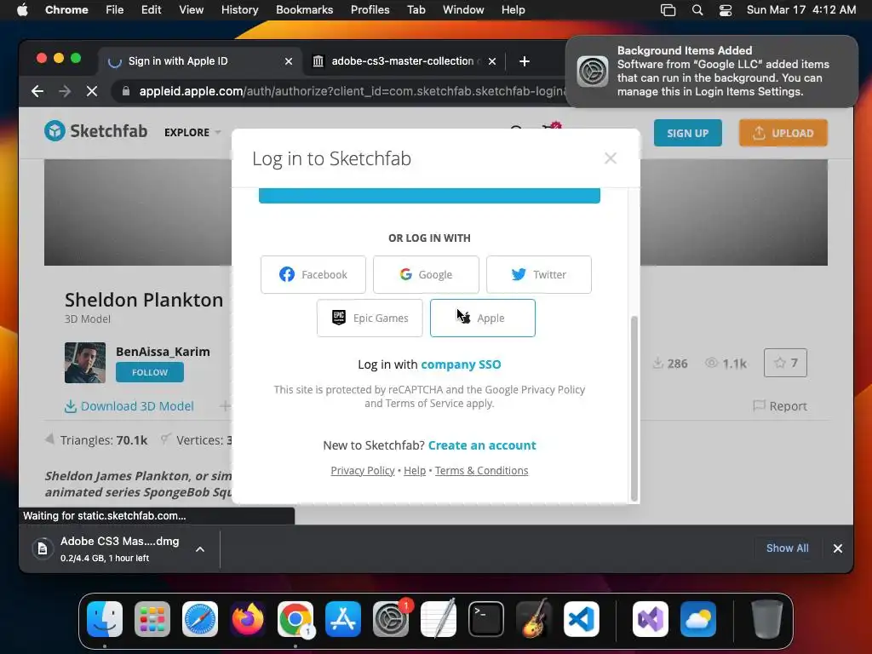
Task: Open Terminal from the Dock
Action: tap(486, 619)
